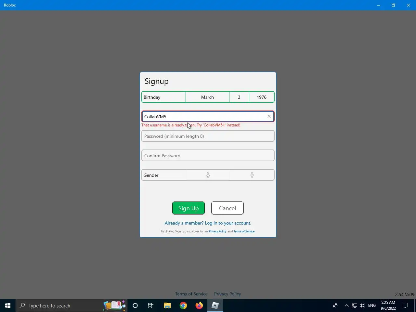Click the green Sign Up button
Screen dimensions: 416x312
pyautogui.click(x=188, y=208)
